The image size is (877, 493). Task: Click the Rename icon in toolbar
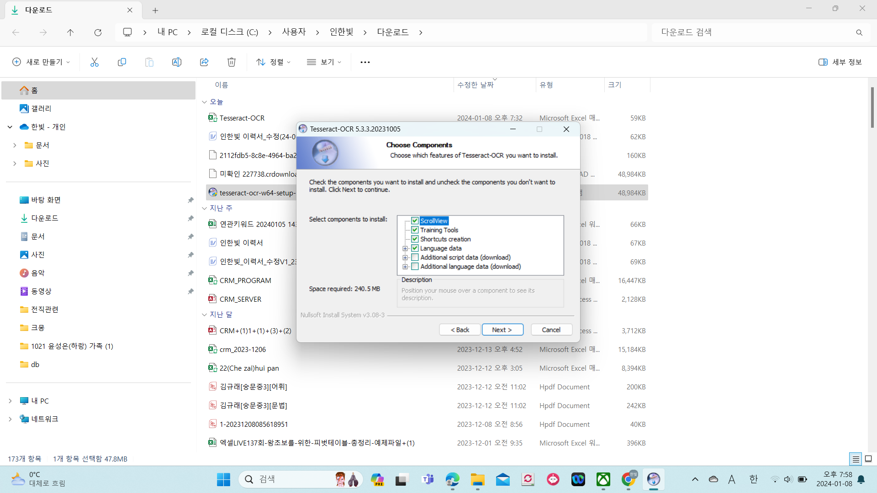(177, 62)
